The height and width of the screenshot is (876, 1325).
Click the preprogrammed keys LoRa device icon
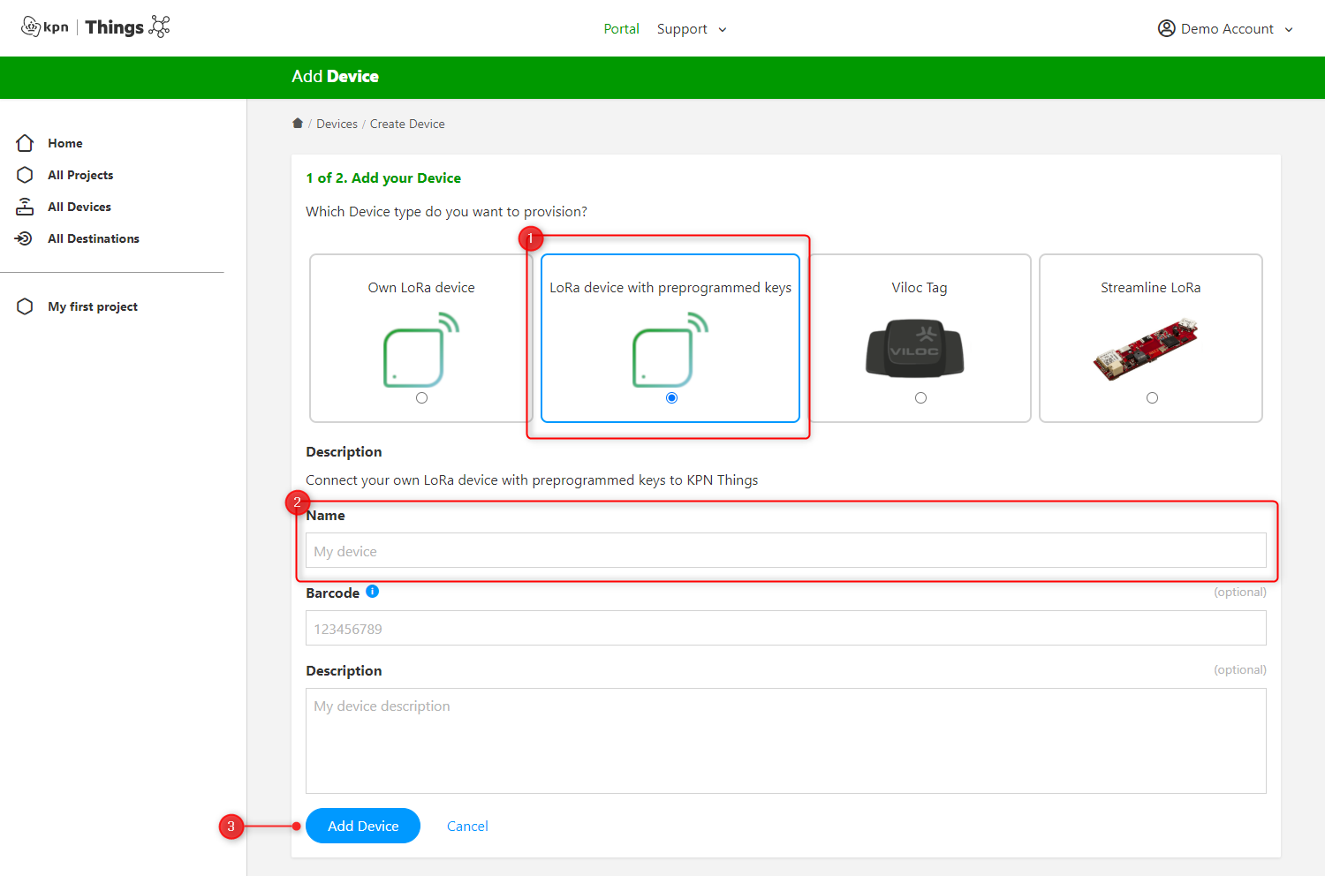[670, 350]
